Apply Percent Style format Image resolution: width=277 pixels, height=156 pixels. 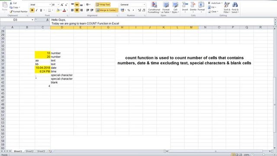pos(129,10)
